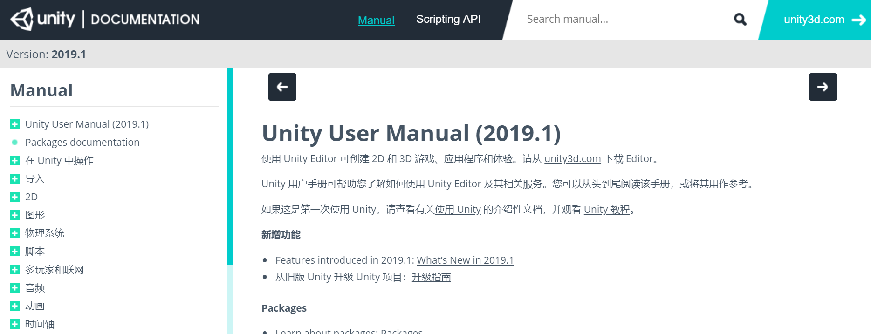Open the 物理系统 sidebar entry

pos(45,233)
